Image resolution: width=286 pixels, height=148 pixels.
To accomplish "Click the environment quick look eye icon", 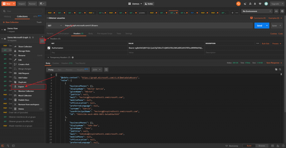I will [x=276, y=11].
